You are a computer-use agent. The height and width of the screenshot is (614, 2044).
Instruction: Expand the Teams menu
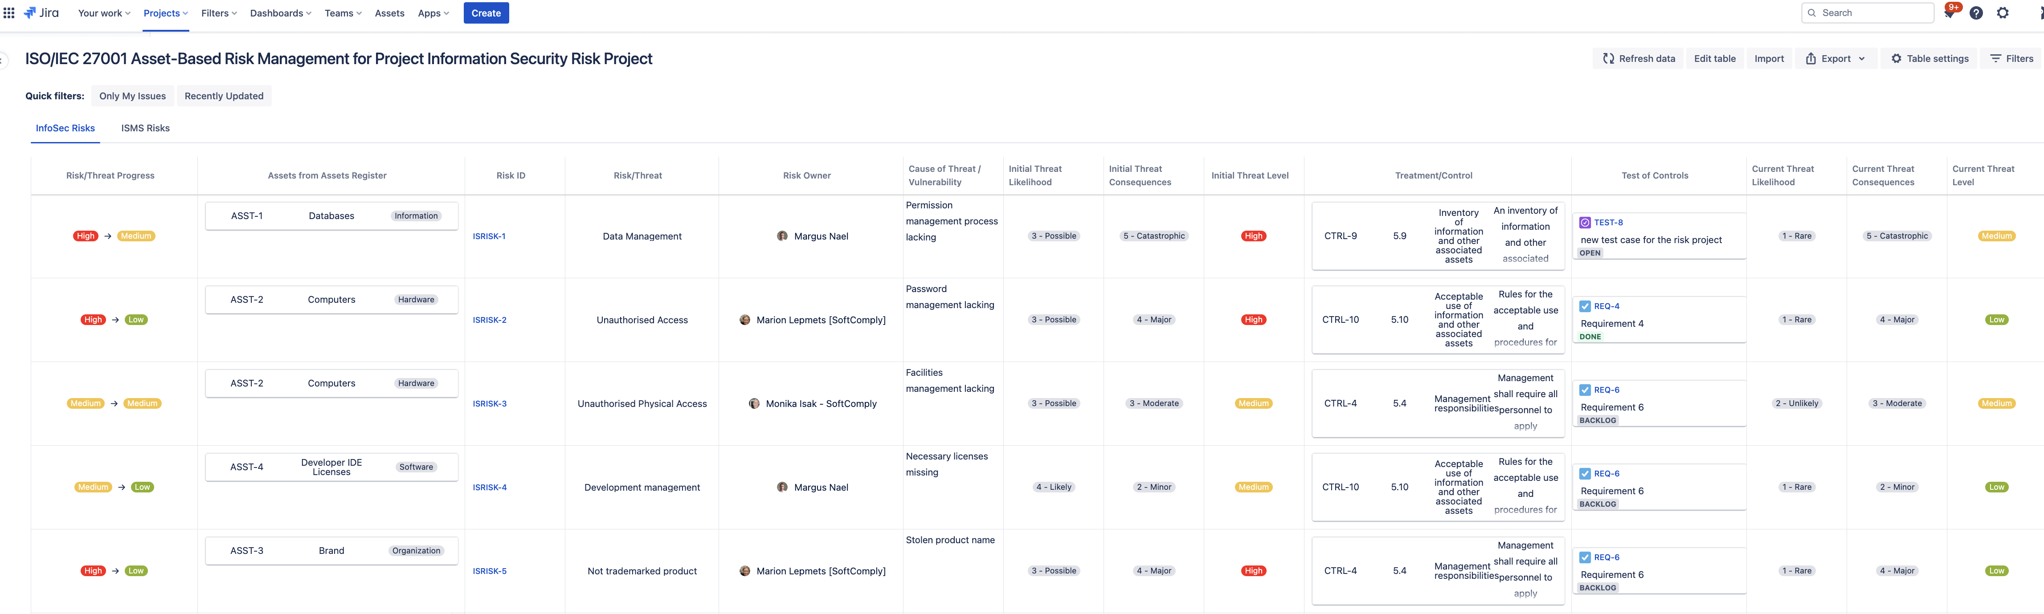(x=343, y=13)
